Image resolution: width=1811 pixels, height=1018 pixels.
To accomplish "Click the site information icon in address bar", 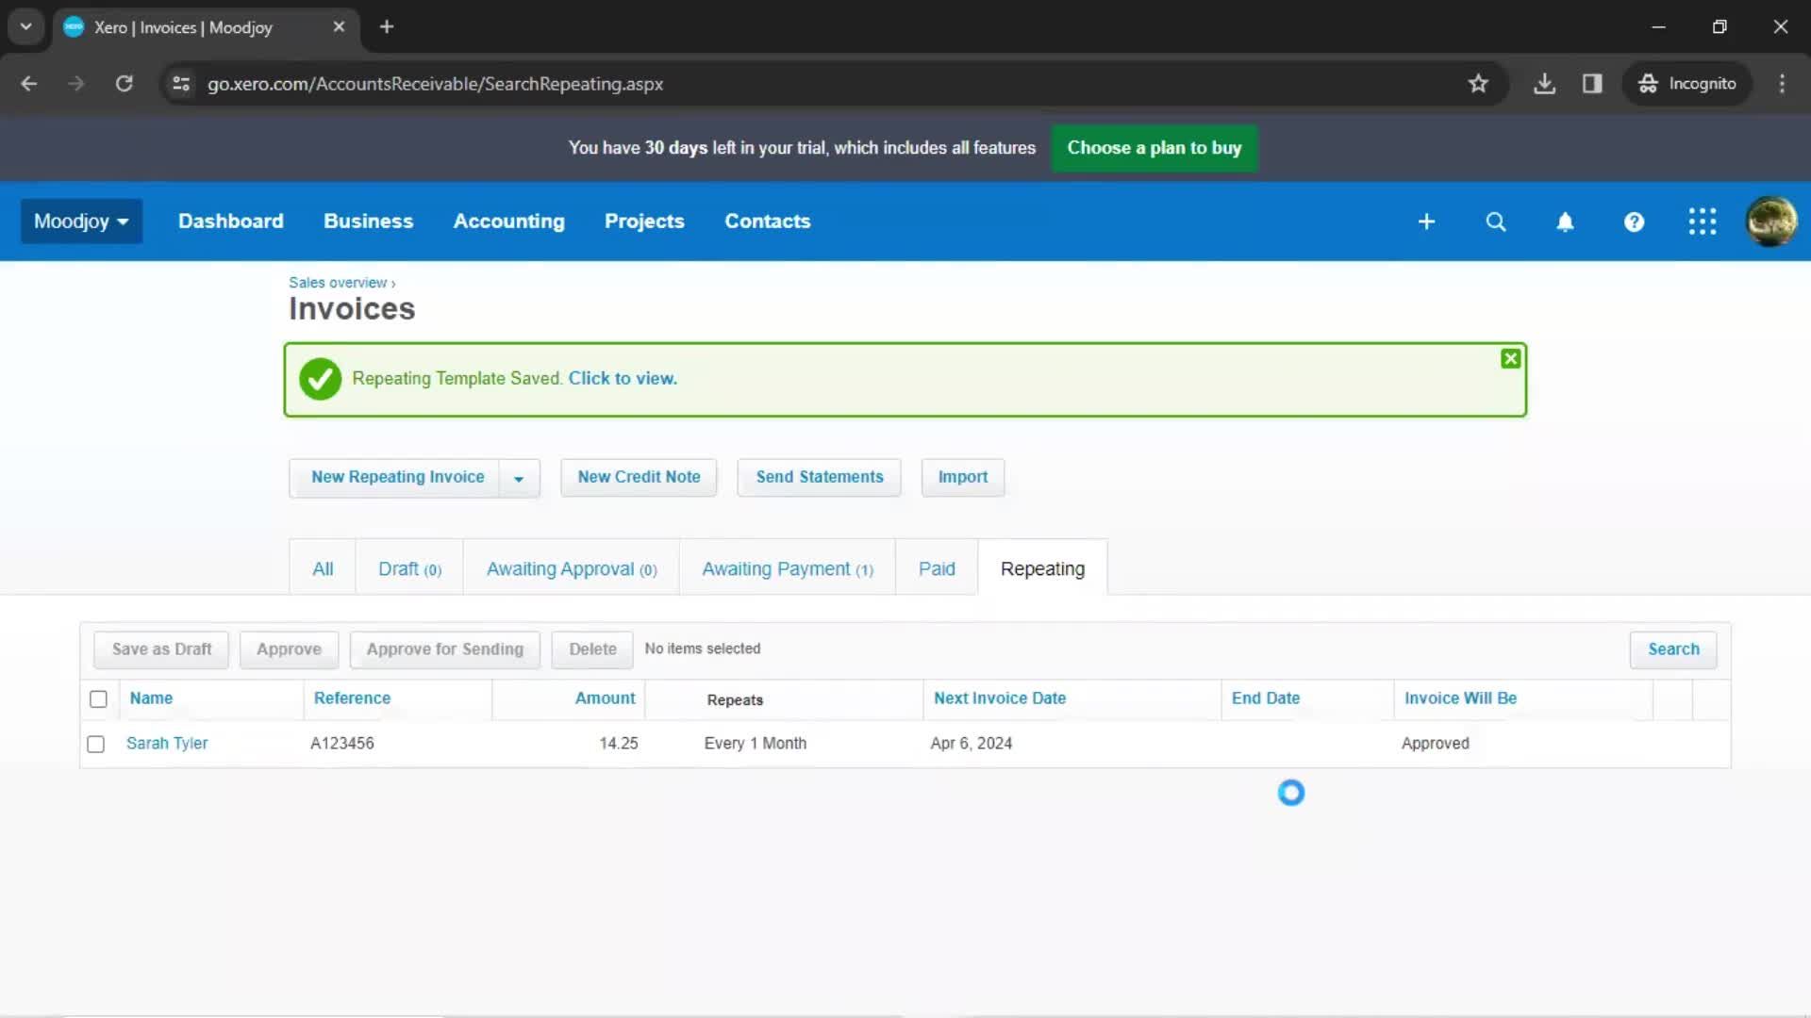I will (181, 84).
